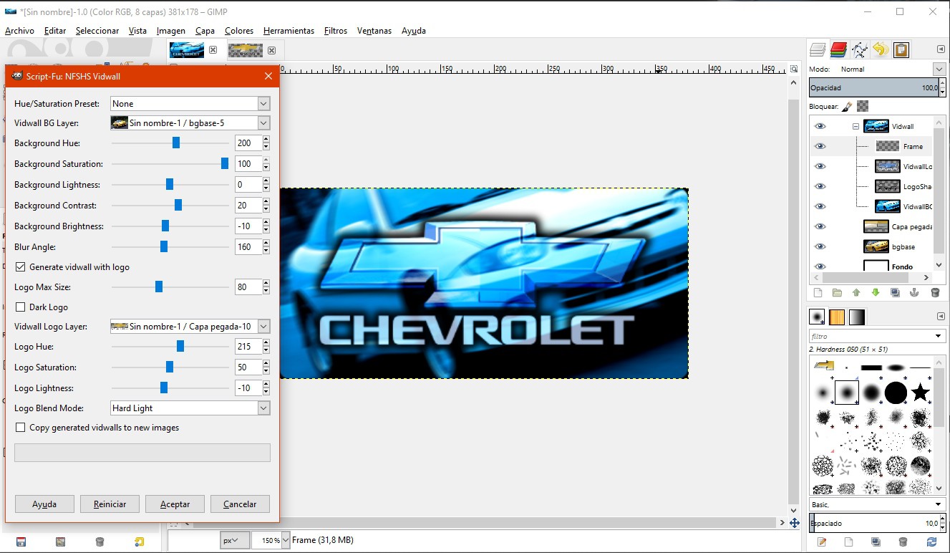Raise the selected layer

(x=856, y=292)
